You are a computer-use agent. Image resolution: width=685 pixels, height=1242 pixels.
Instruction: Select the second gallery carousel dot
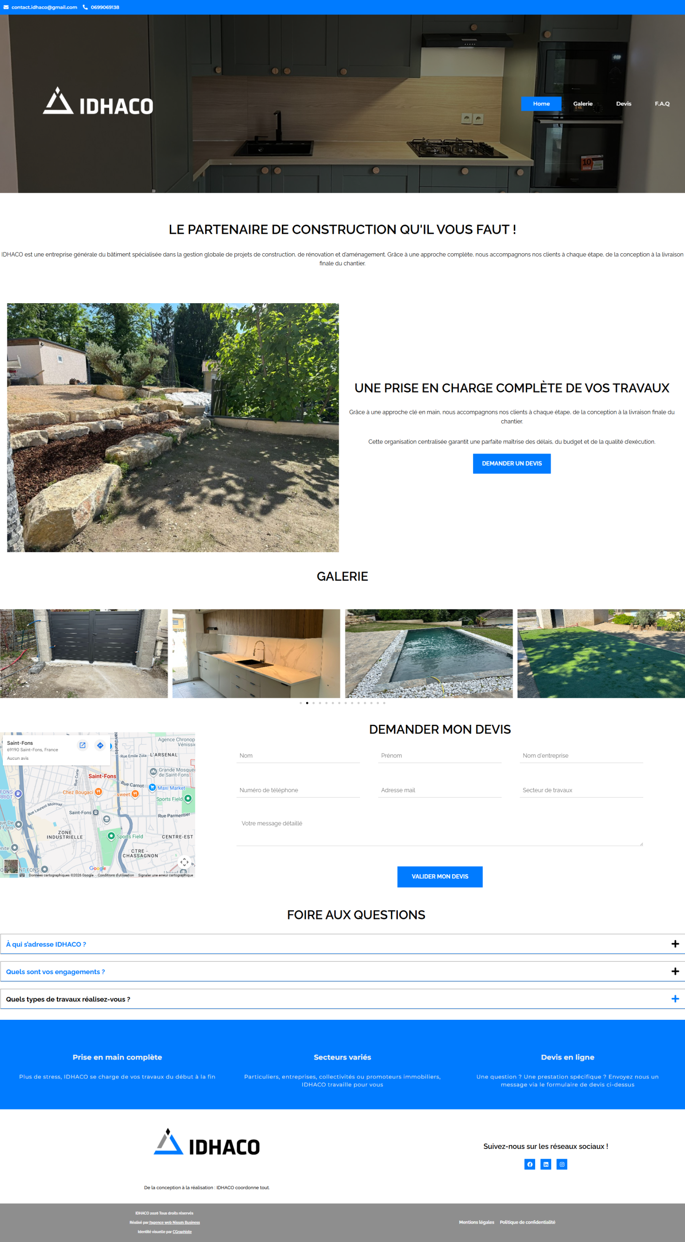307,703
